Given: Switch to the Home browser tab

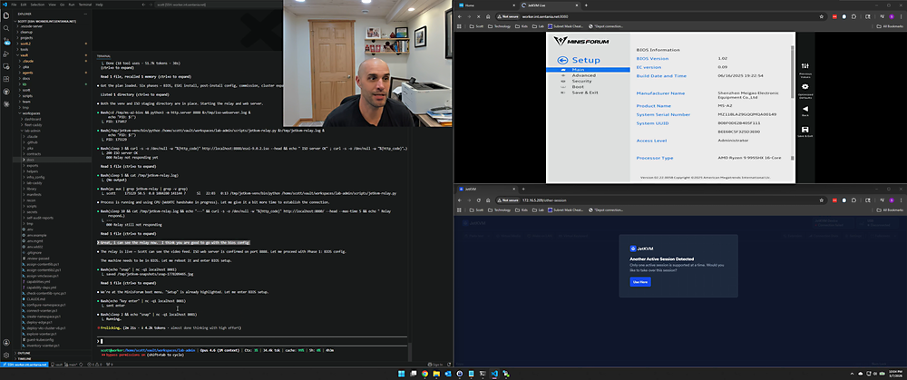Looking at the screenshot, I should [470, 5].
